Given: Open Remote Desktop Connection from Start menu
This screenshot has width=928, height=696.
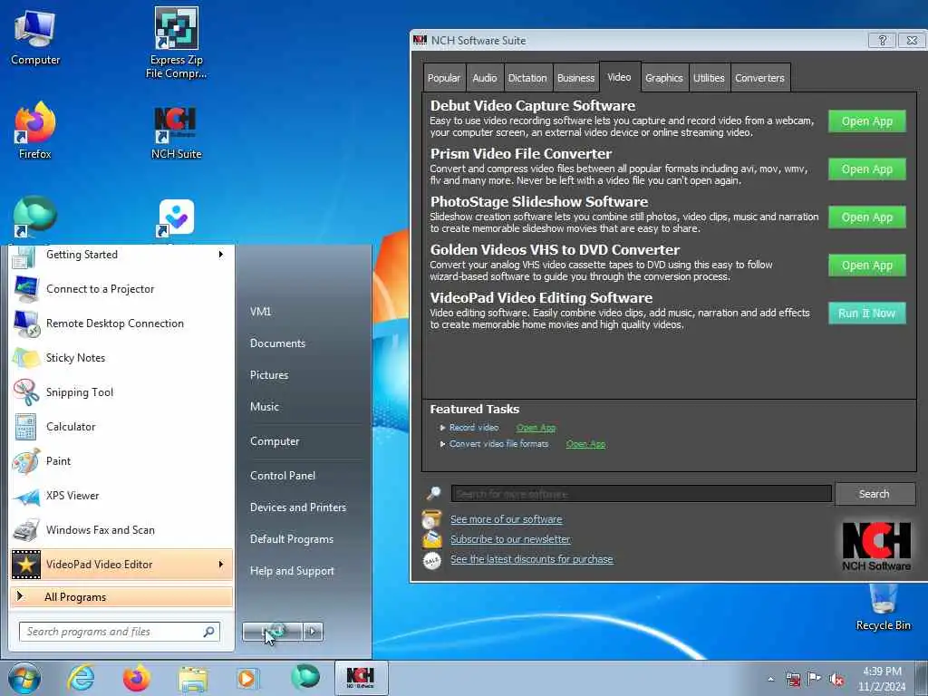Looking at the screenshot, I should tap(121, 324).
